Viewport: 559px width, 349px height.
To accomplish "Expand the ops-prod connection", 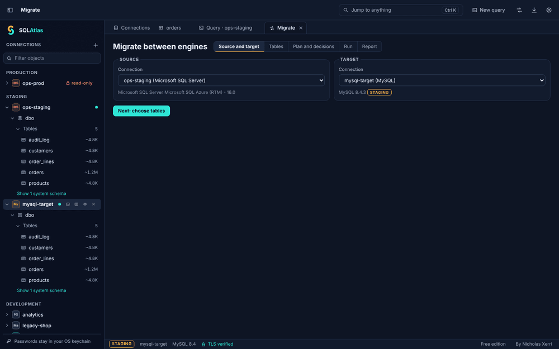I will pos(7,83).
